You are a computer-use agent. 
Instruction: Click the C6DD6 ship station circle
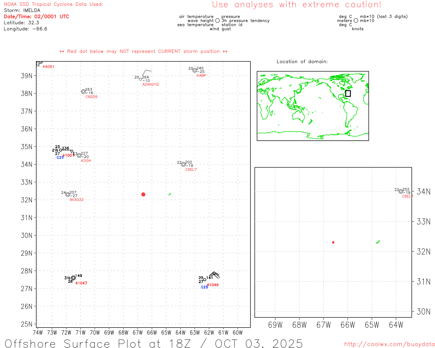point(83,92)
